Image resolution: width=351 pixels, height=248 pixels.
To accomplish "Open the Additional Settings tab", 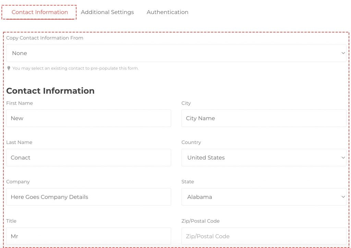I will (107, 12).
